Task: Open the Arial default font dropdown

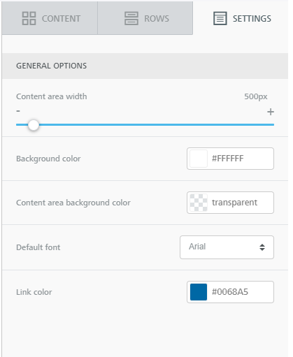Action: [x=227, y=247]
